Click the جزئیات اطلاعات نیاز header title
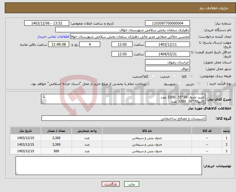The height and width of the screenshot is (192, 236). pos(214,8)
